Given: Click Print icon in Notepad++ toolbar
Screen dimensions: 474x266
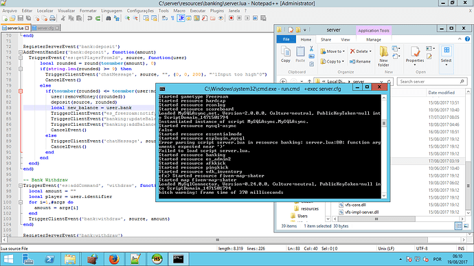Looking at the screenshot, I should 52,19.
